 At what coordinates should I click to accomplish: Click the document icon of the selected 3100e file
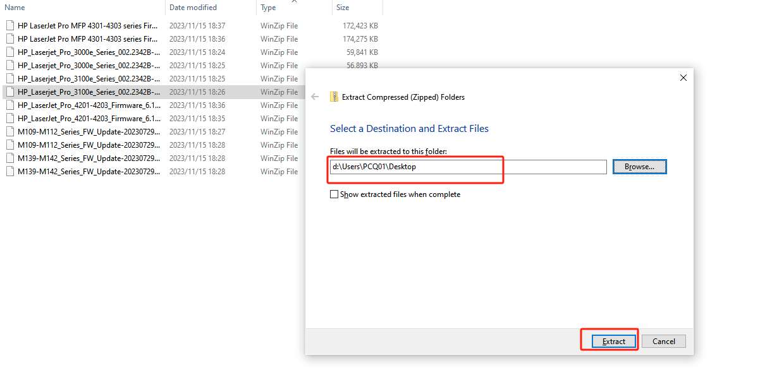(9, 92)
